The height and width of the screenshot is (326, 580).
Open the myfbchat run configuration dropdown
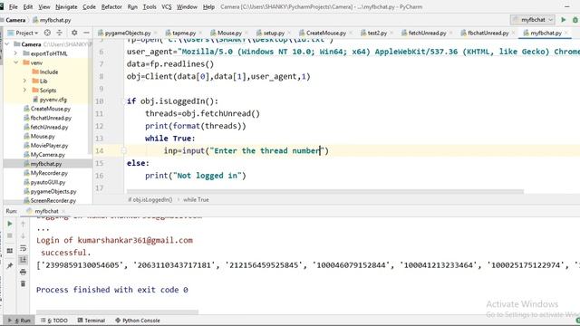(532, 20)
